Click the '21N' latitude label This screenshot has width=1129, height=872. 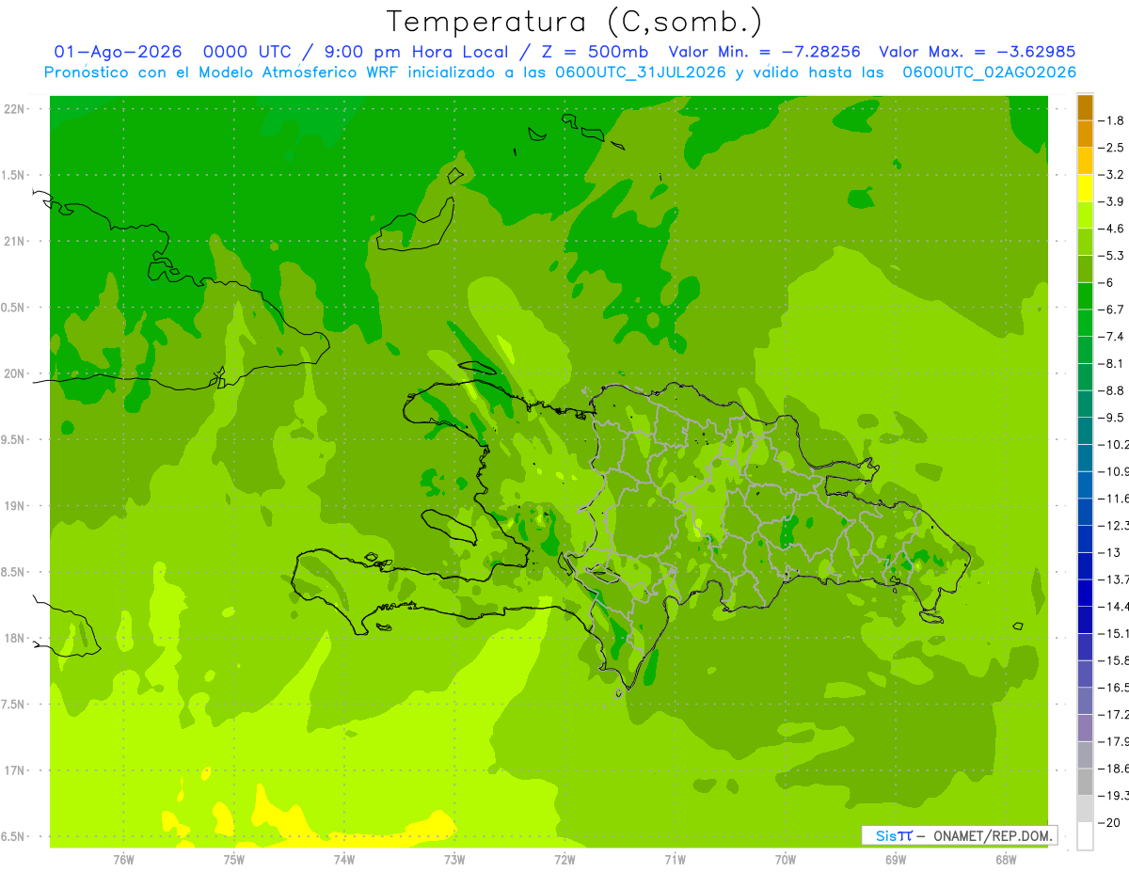(16, 242)
